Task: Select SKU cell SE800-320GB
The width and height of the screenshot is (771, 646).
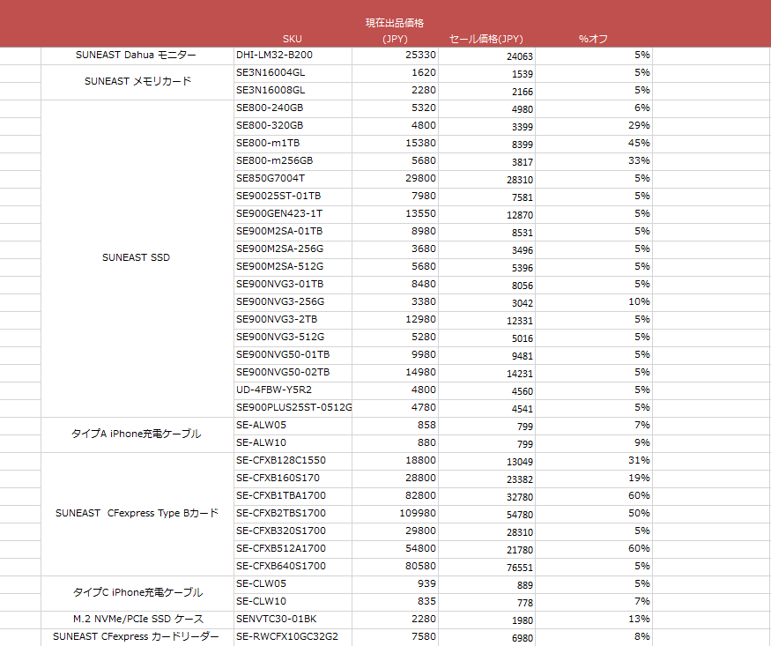Action: (x=293, y=126)
